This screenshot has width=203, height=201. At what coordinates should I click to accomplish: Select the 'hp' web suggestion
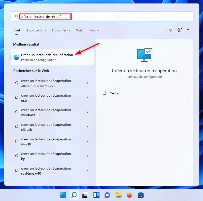tap(52, 156)
